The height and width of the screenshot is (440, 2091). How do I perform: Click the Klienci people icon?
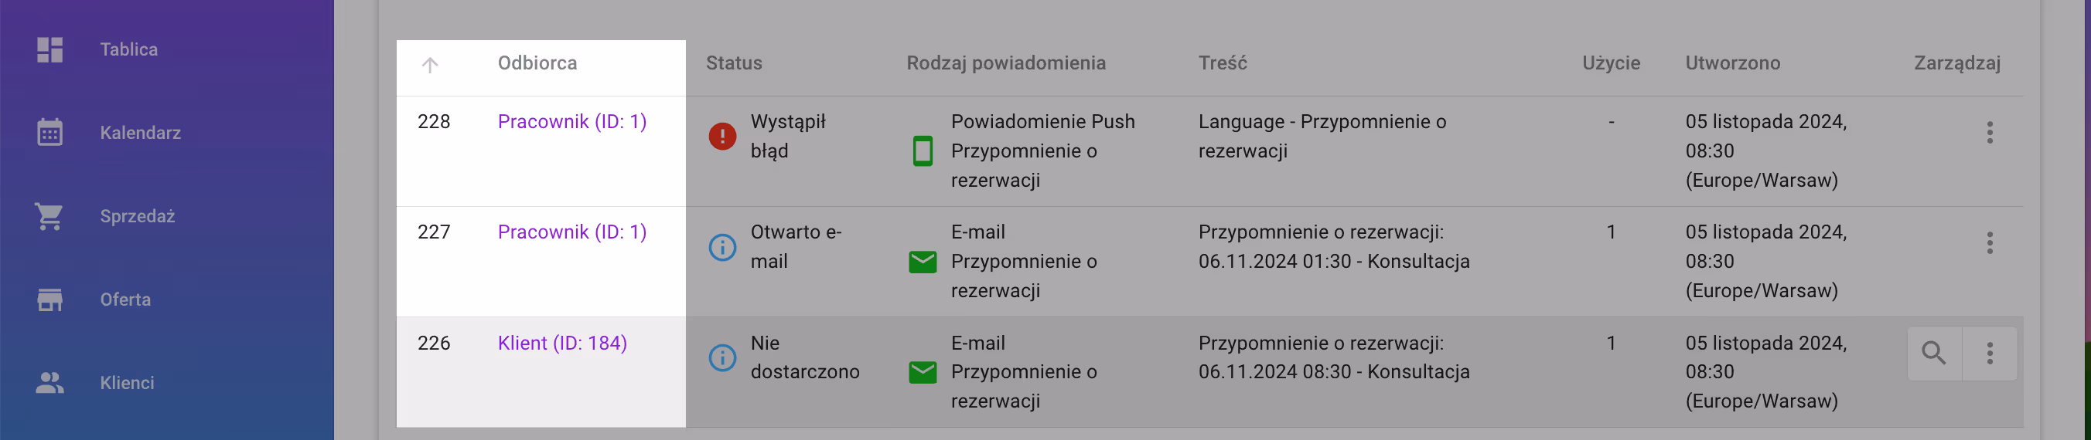point(49,382)
